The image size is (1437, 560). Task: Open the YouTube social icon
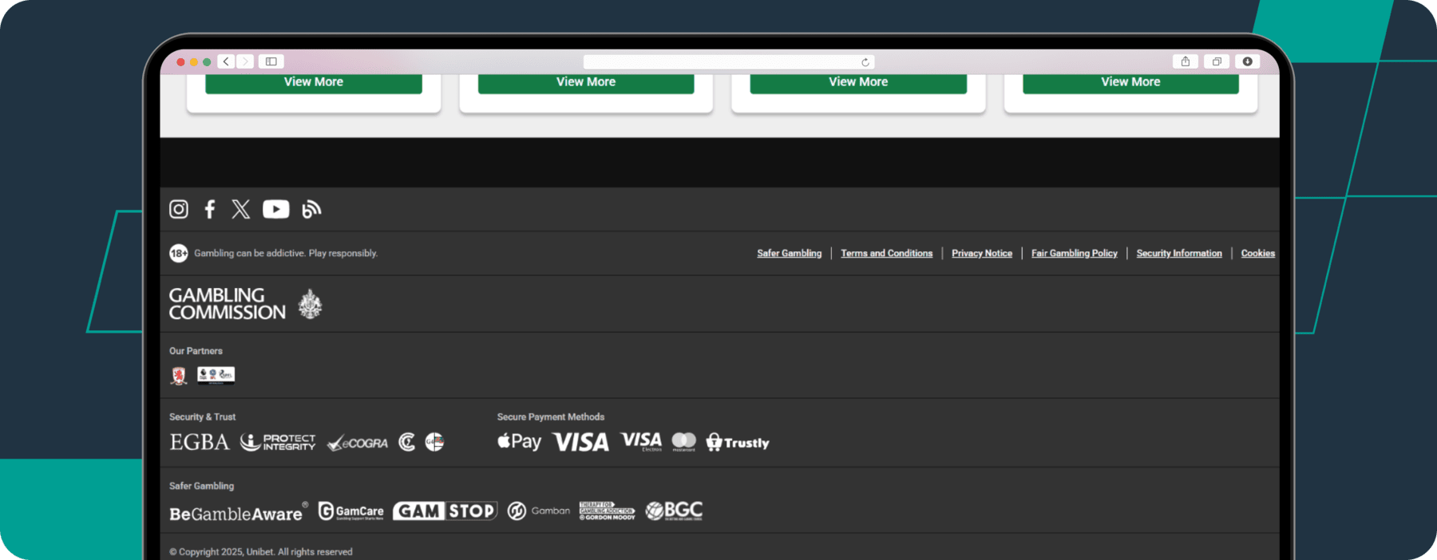(276, 209)
